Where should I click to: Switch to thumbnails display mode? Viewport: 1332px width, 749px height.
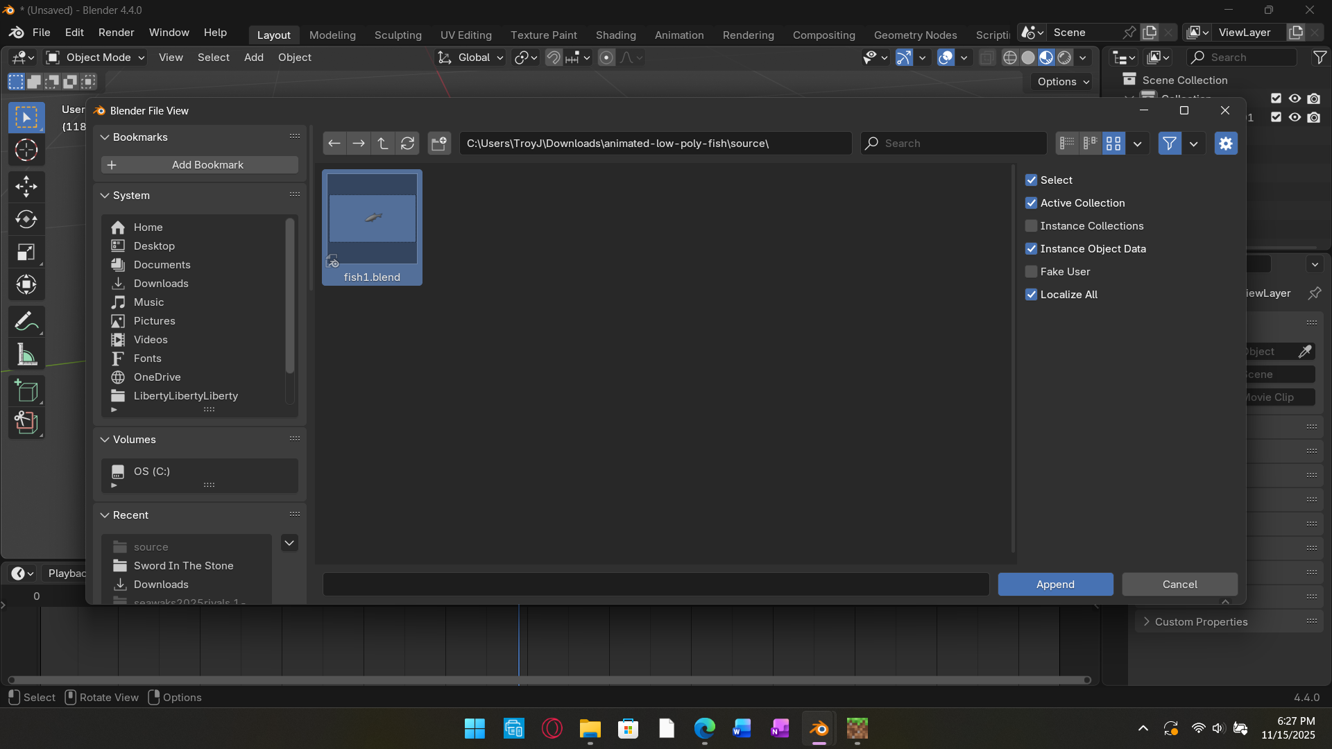coord(1114,144)
